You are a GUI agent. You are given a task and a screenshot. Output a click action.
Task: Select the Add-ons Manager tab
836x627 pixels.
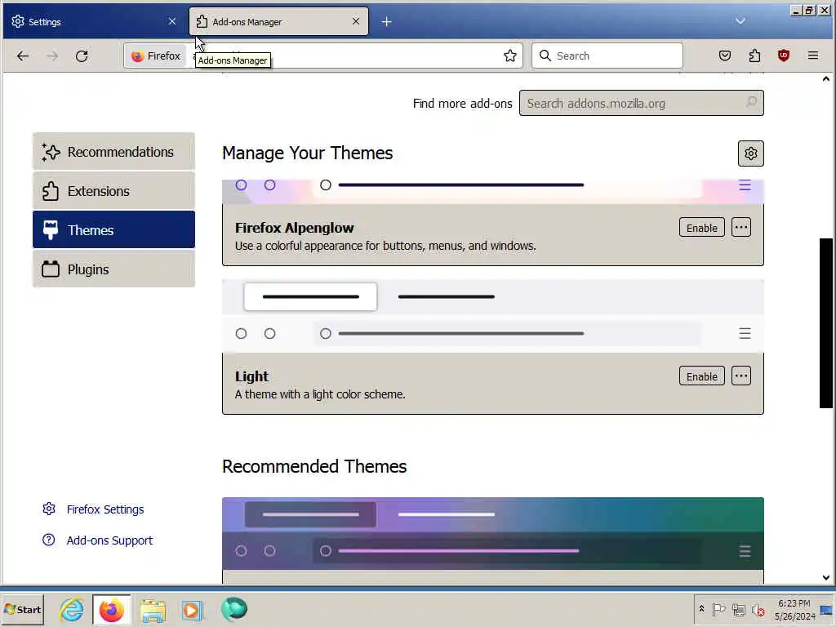coord(279,22)
